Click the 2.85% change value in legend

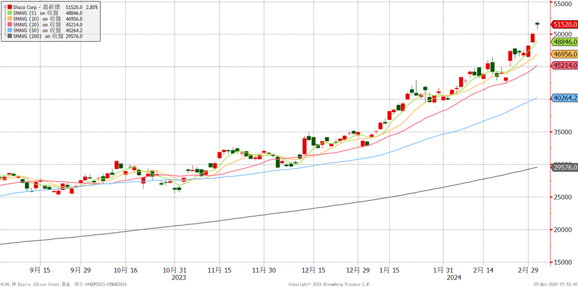click(x=91, y=7)
